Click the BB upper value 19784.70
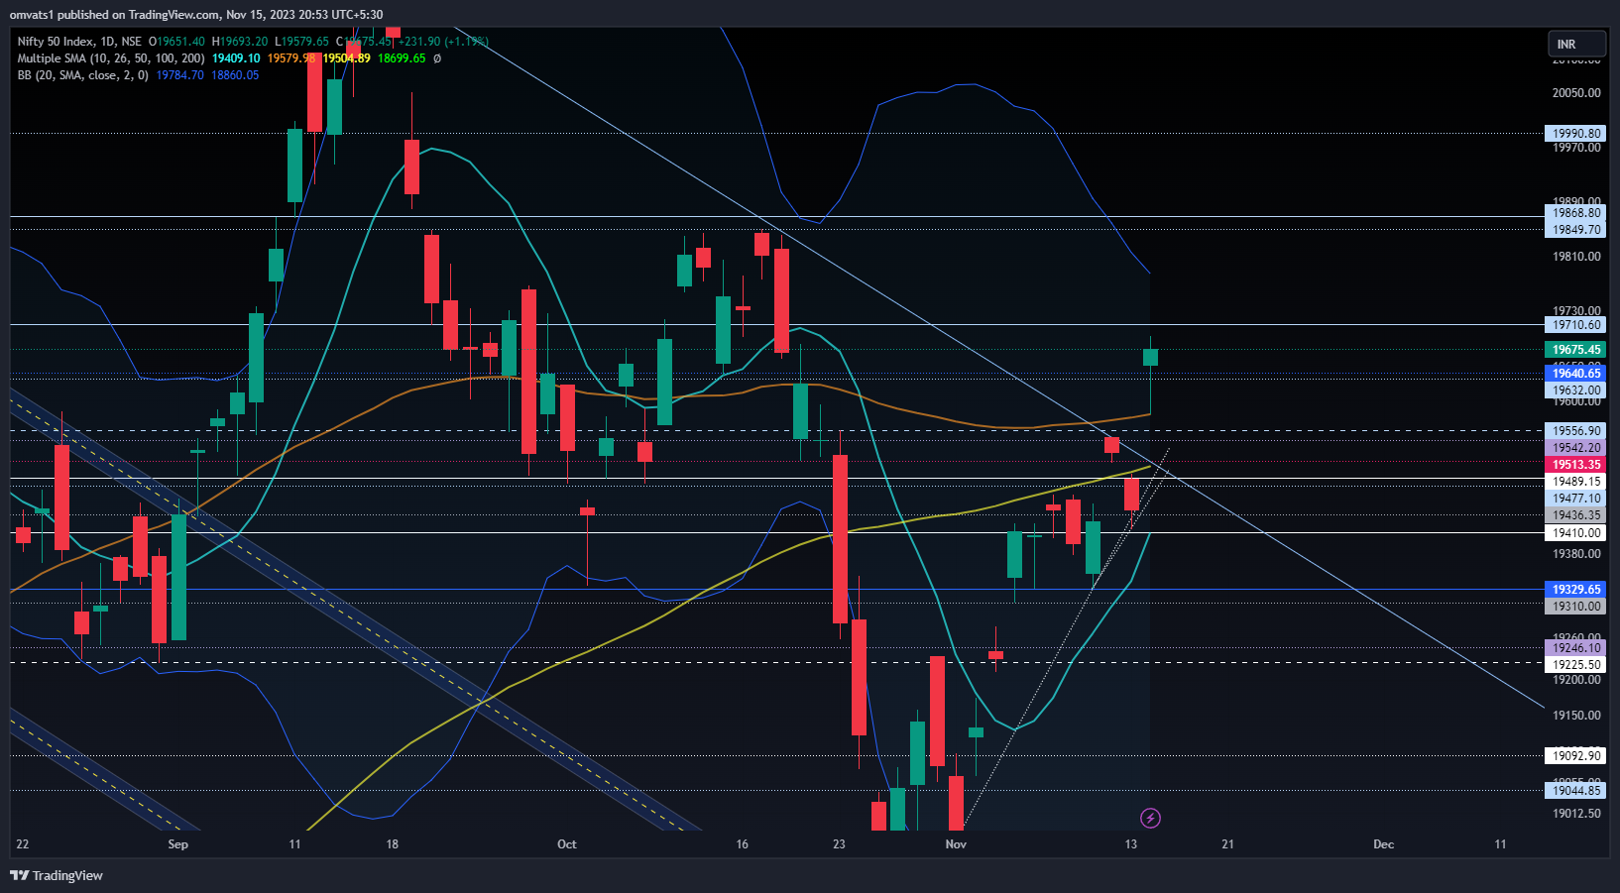This screenshot has height=893, width=1620. [x=180, y=75]
